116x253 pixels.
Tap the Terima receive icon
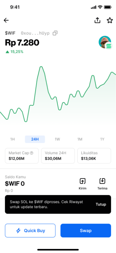[x=102, y=181]
